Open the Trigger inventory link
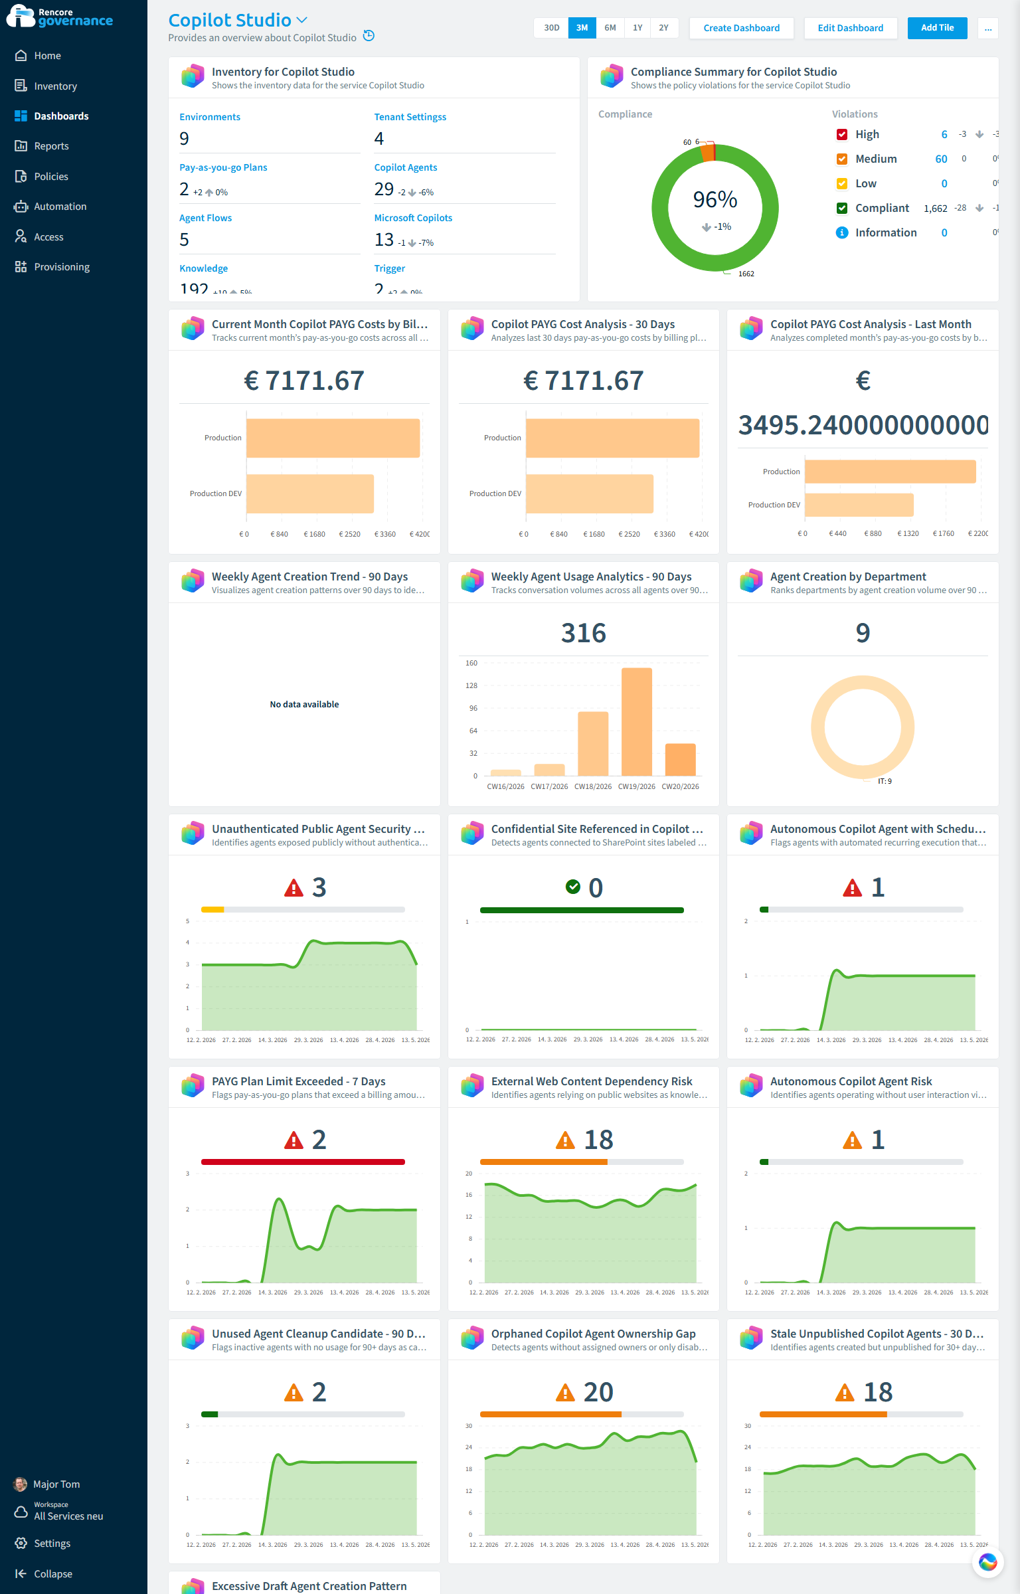The height and width of the screenshot is (1594, 1020). coord(389,268)
